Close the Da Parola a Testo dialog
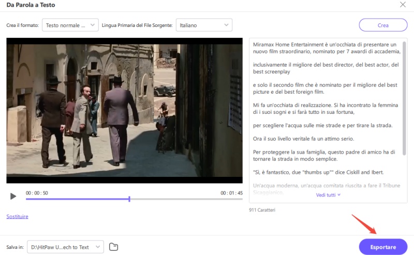This screenshot has width=414, height=255. (x=403, y=5)
